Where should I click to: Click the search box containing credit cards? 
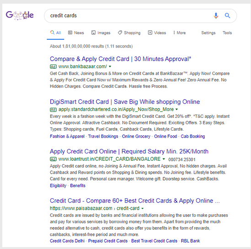[140, 16]
